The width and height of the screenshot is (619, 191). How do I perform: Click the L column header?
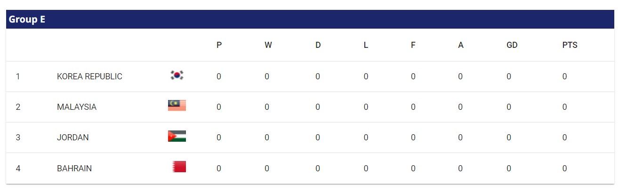(x=366, y=45)
